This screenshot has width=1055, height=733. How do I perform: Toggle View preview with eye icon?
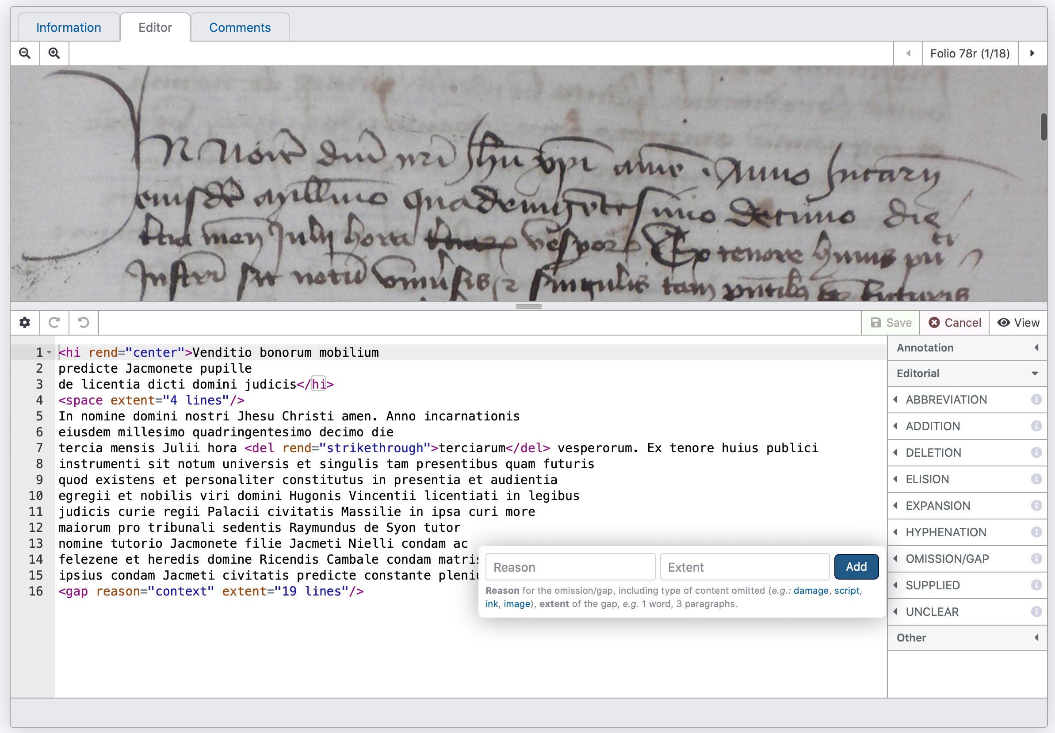1018,322
